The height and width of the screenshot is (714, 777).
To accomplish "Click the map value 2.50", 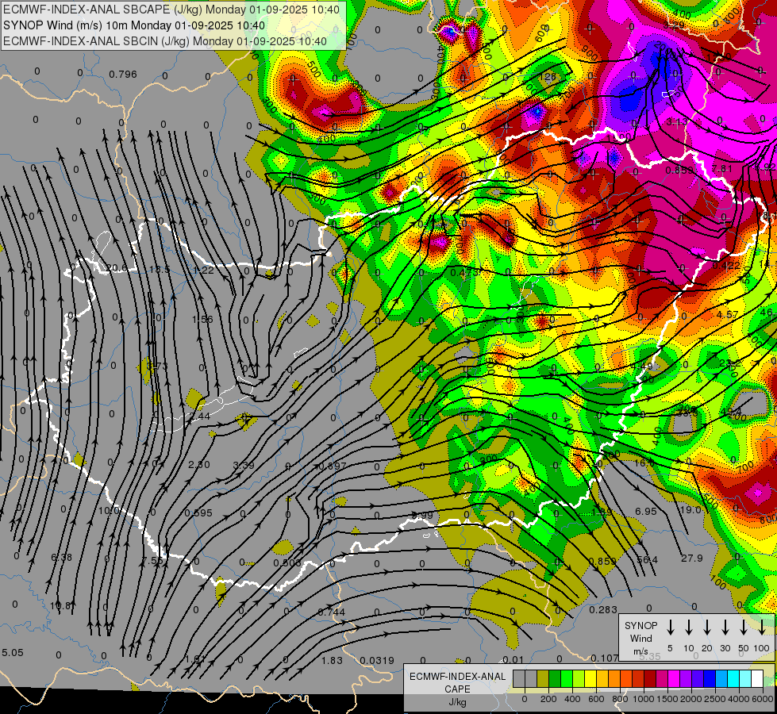I will [199, 465].
